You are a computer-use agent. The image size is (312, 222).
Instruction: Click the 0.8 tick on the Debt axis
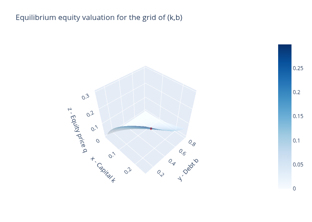coord(192,143)
